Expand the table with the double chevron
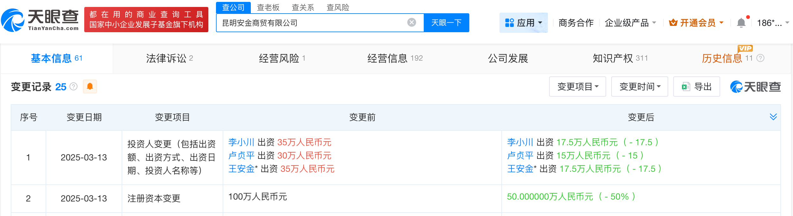This screenshot has width=793, height=216. pyautogui.click(x=773, y=117)
